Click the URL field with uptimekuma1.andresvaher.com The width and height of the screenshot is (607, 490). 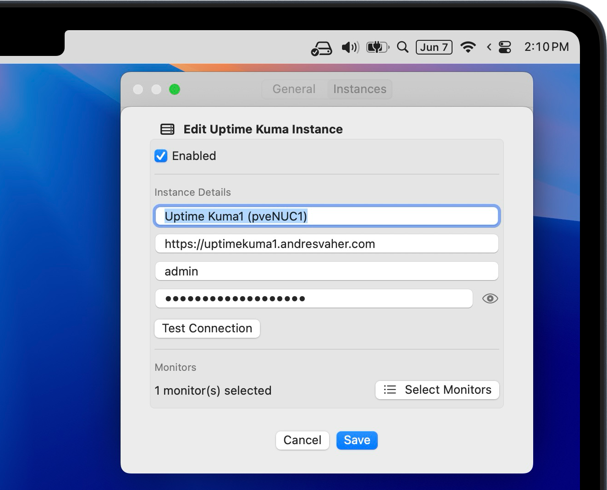(326, 243)
